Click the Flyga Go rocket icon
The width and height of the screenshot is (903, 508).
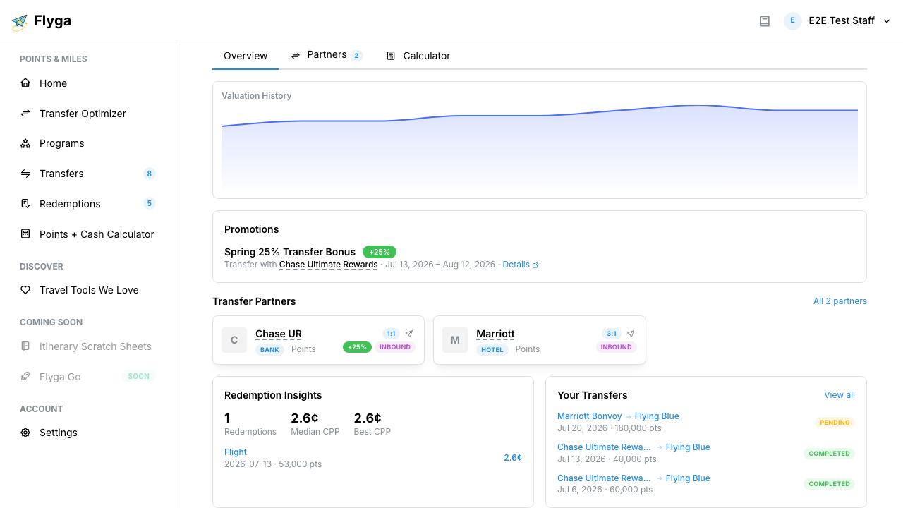click(25, 377)
